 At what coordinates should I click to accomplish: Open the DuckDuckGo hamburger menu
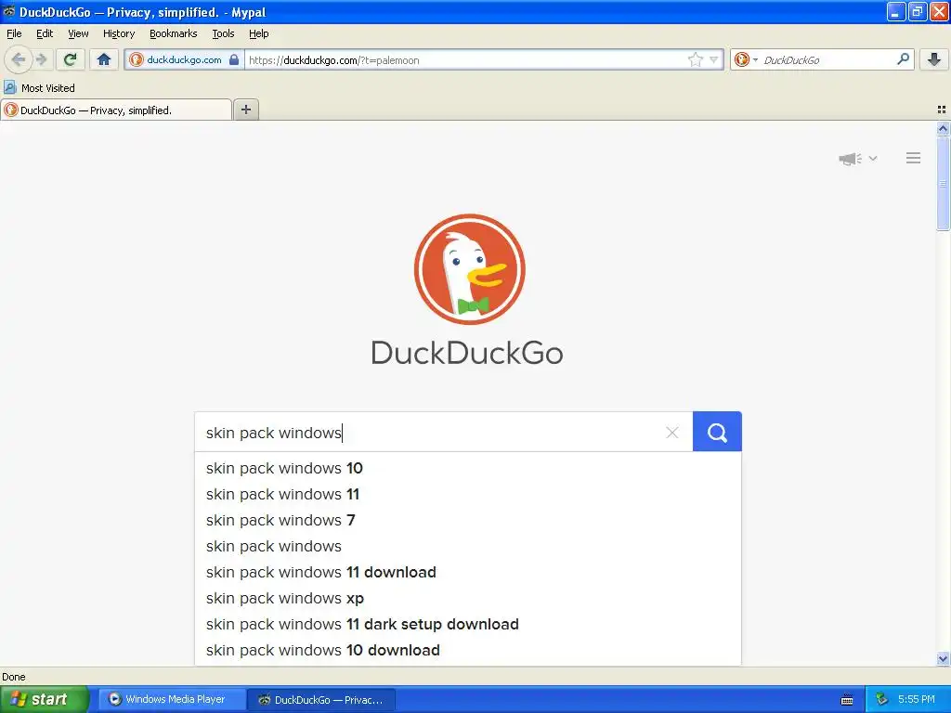pyautogui.click(x=914, y=158)
